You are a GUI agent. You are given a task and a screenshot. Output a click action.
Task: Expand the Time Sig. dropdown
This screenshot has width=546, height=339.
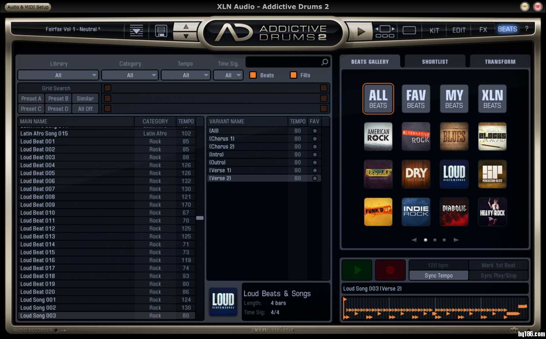coord(228,75)
